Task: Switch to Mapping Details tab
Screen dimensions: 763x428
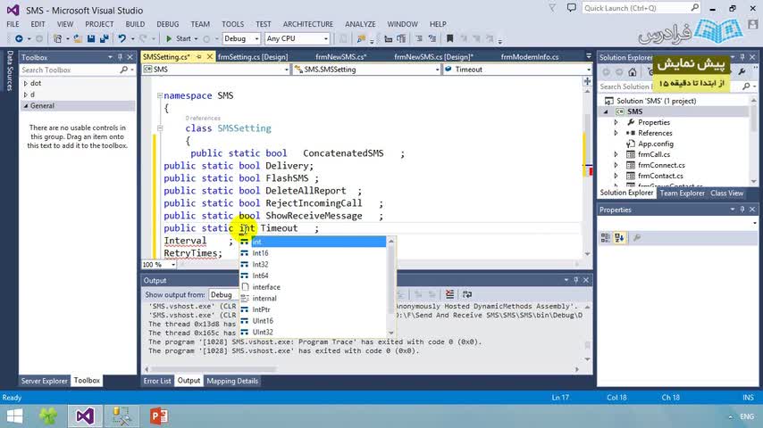Action: (232, 381)
